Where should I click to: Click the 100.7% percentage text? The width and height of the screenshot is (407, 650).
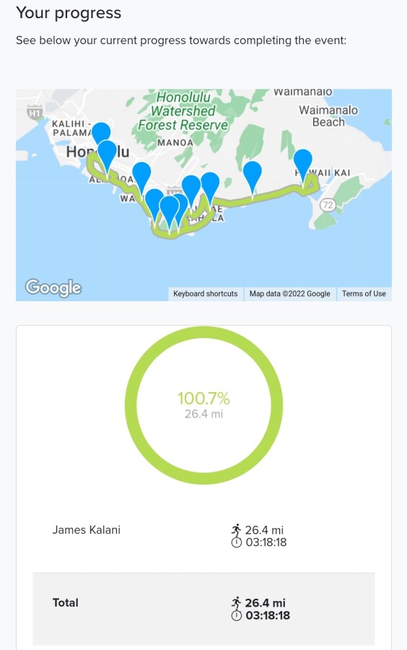tap(203, 399)
